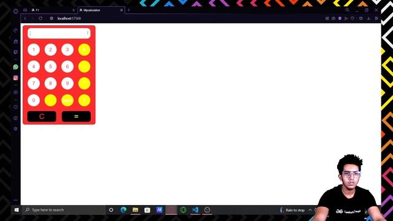This screenshot has height=221, width=393.
Task: Expand the system tray hidden icons chevron
Action: pos(310,210)
